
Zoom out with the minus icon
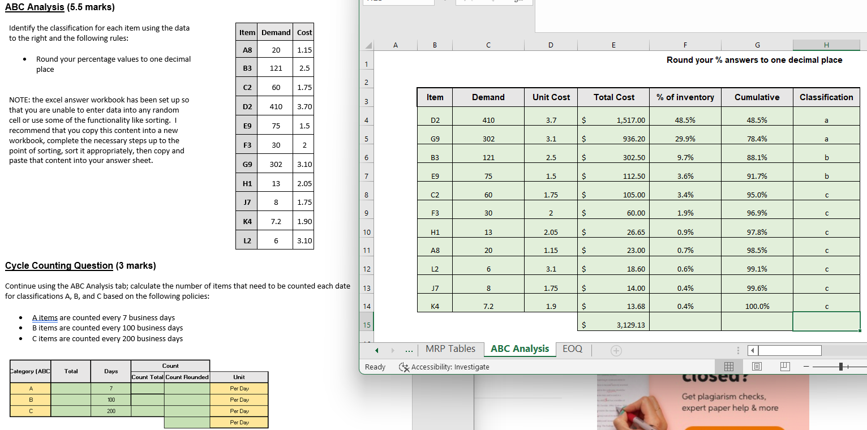point(806,367)
